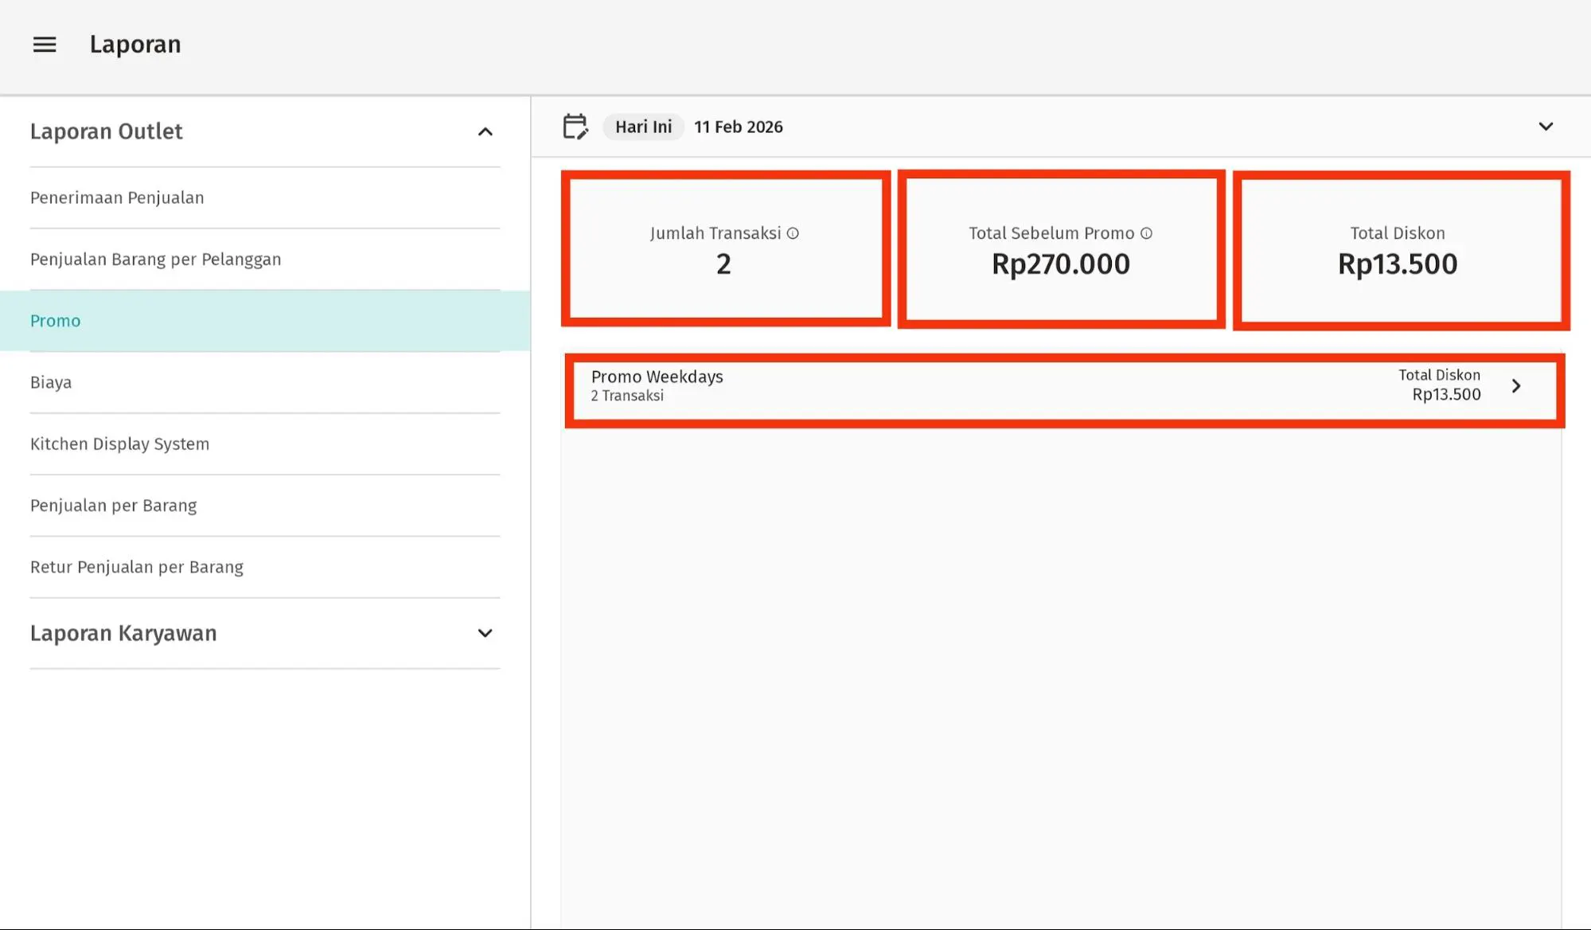Click info icon beside Jumlah Transaksi
The image size is (1591, 930).
coord(793,233)
